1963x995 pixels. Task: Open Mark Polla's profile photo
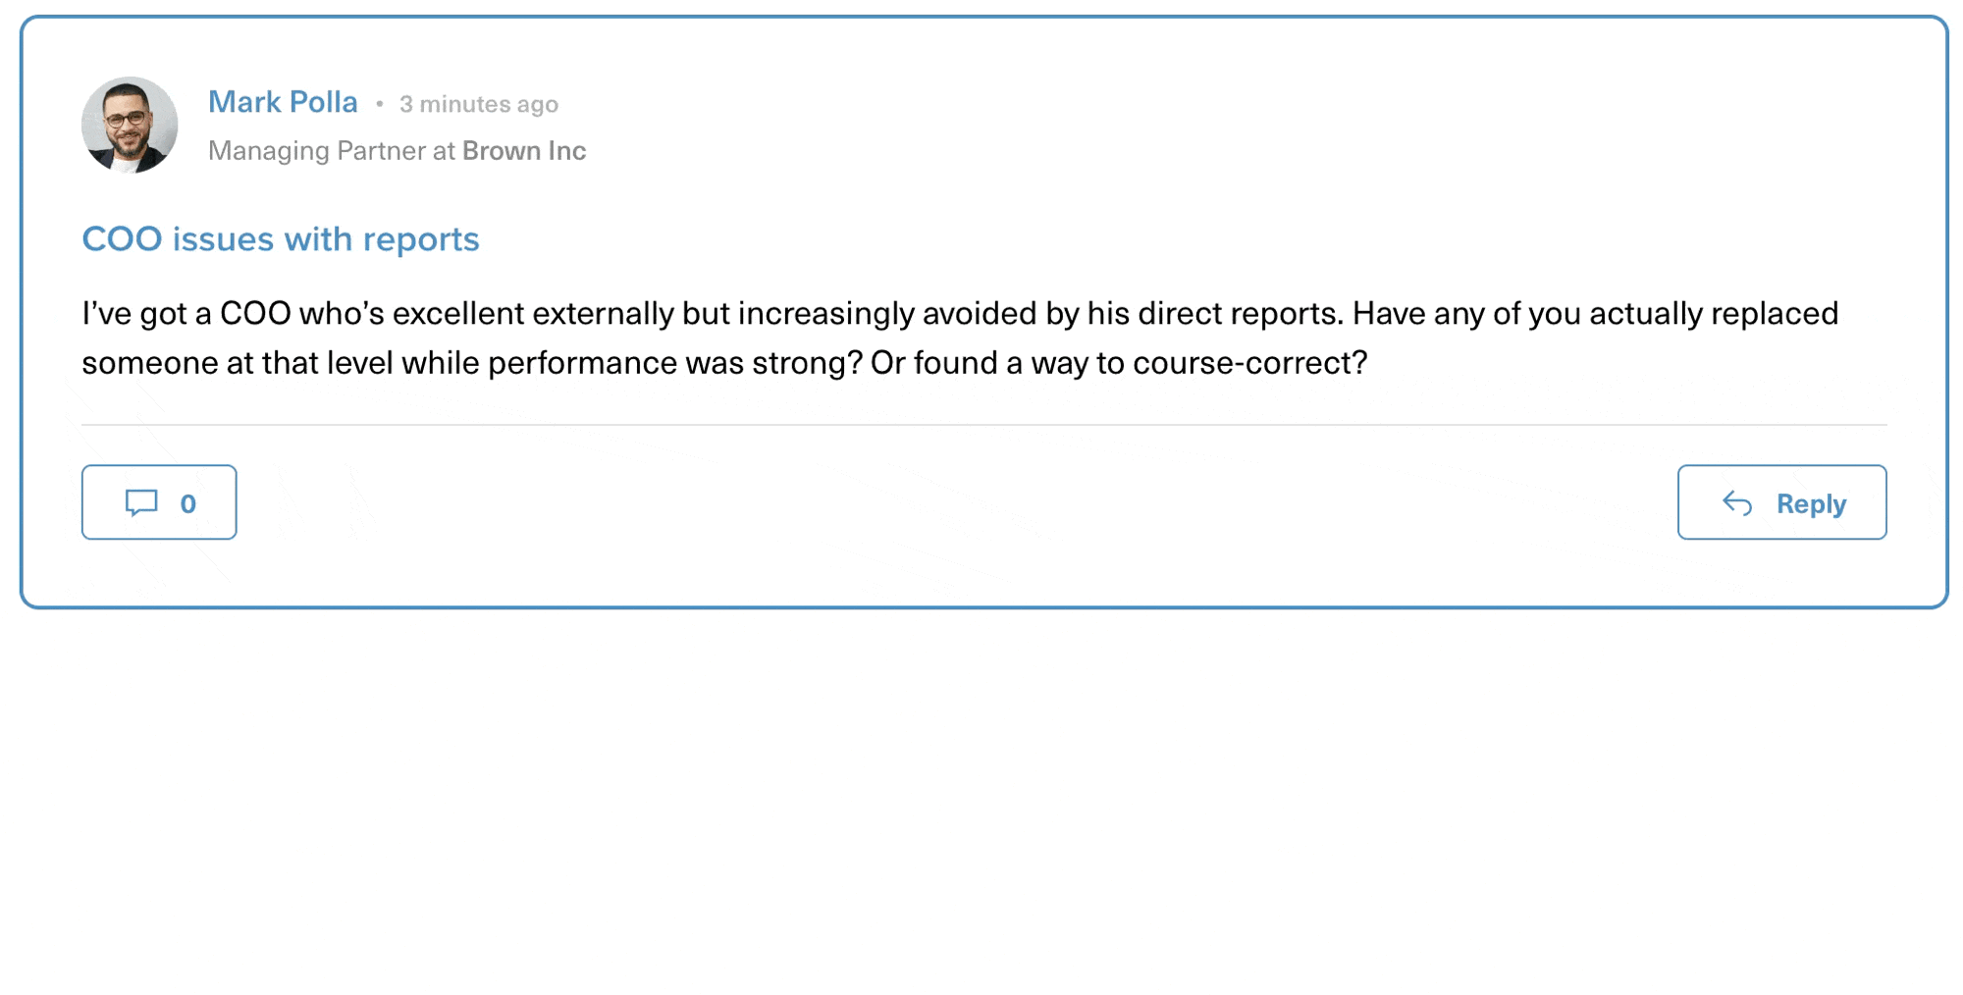click(x=130, y=126)
